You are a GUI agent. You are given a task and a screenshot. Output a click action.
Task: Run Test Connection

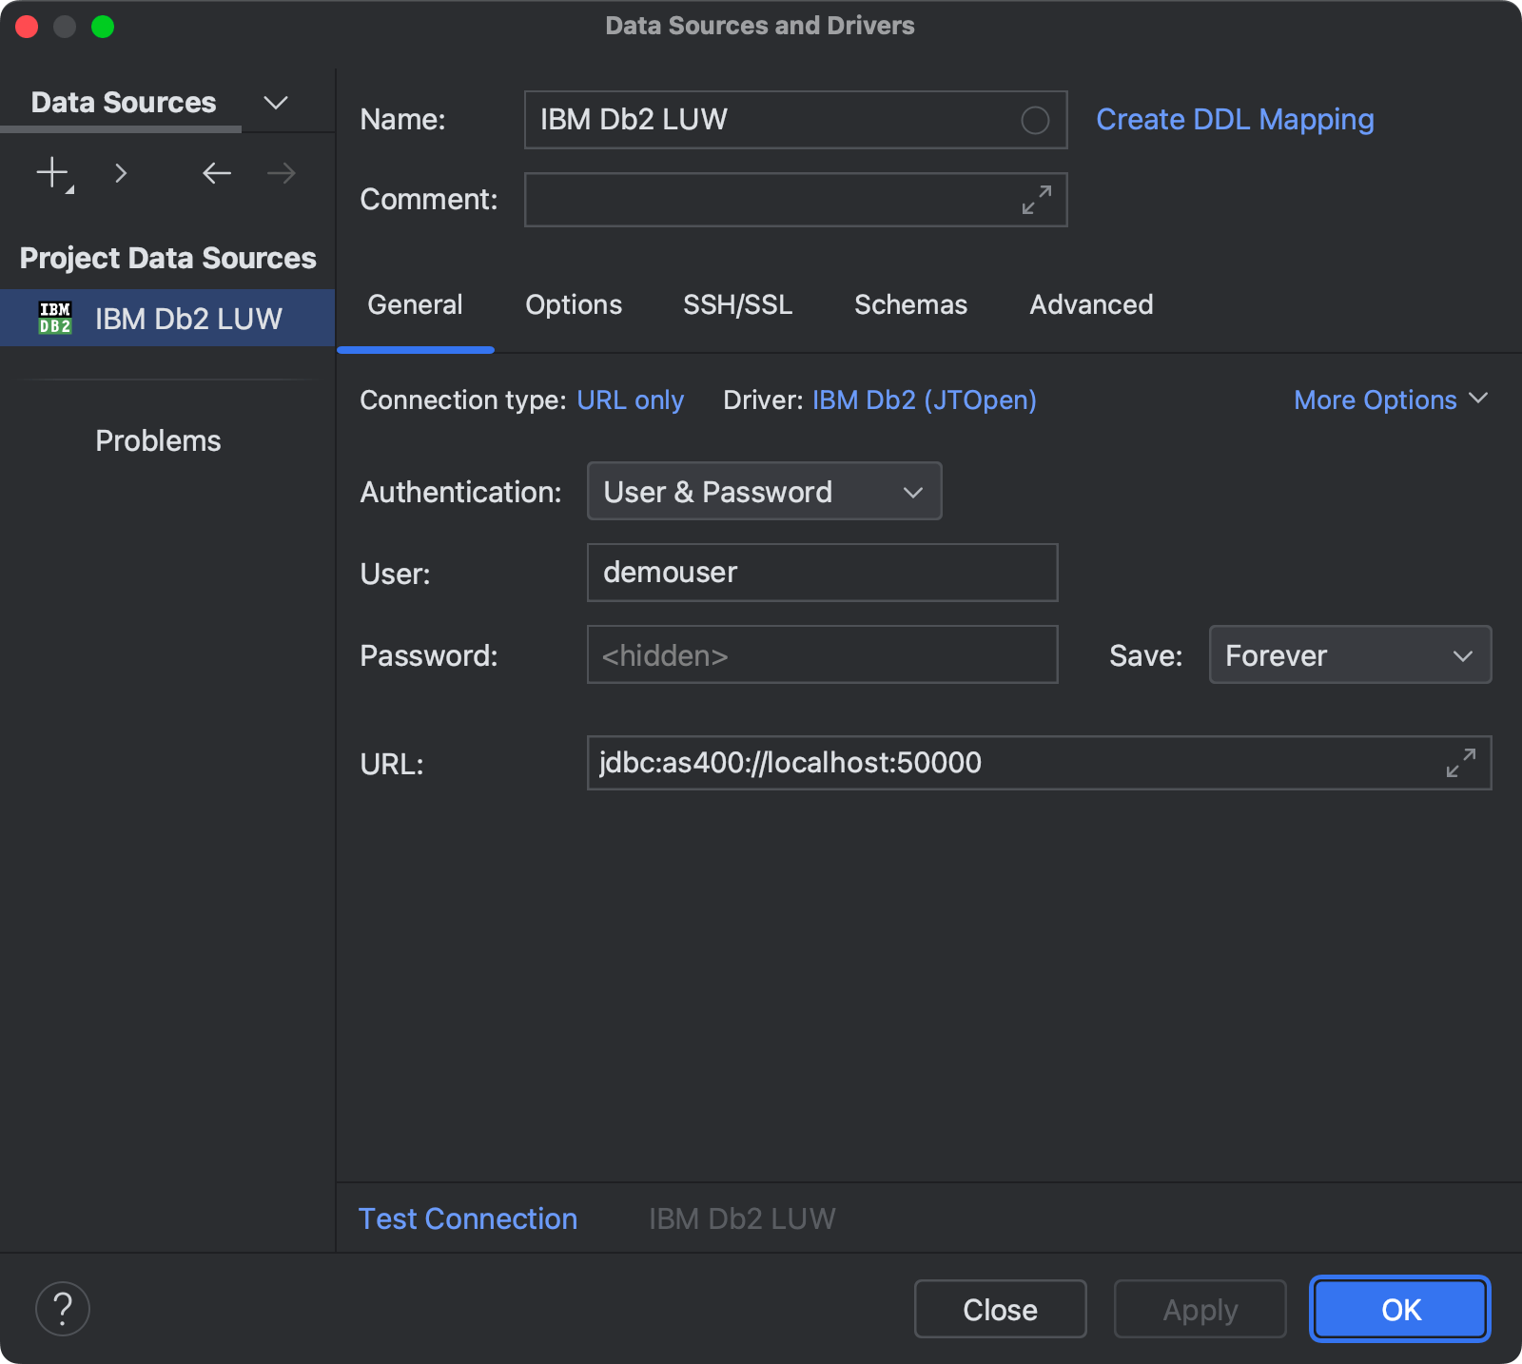point(467,1218)
